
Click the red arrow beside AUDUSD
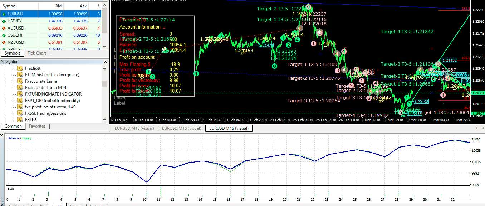(4, 28)
